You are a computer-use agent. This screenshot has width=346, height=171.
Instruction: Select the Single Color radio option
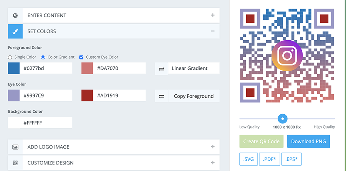click(x=10, y=57)
